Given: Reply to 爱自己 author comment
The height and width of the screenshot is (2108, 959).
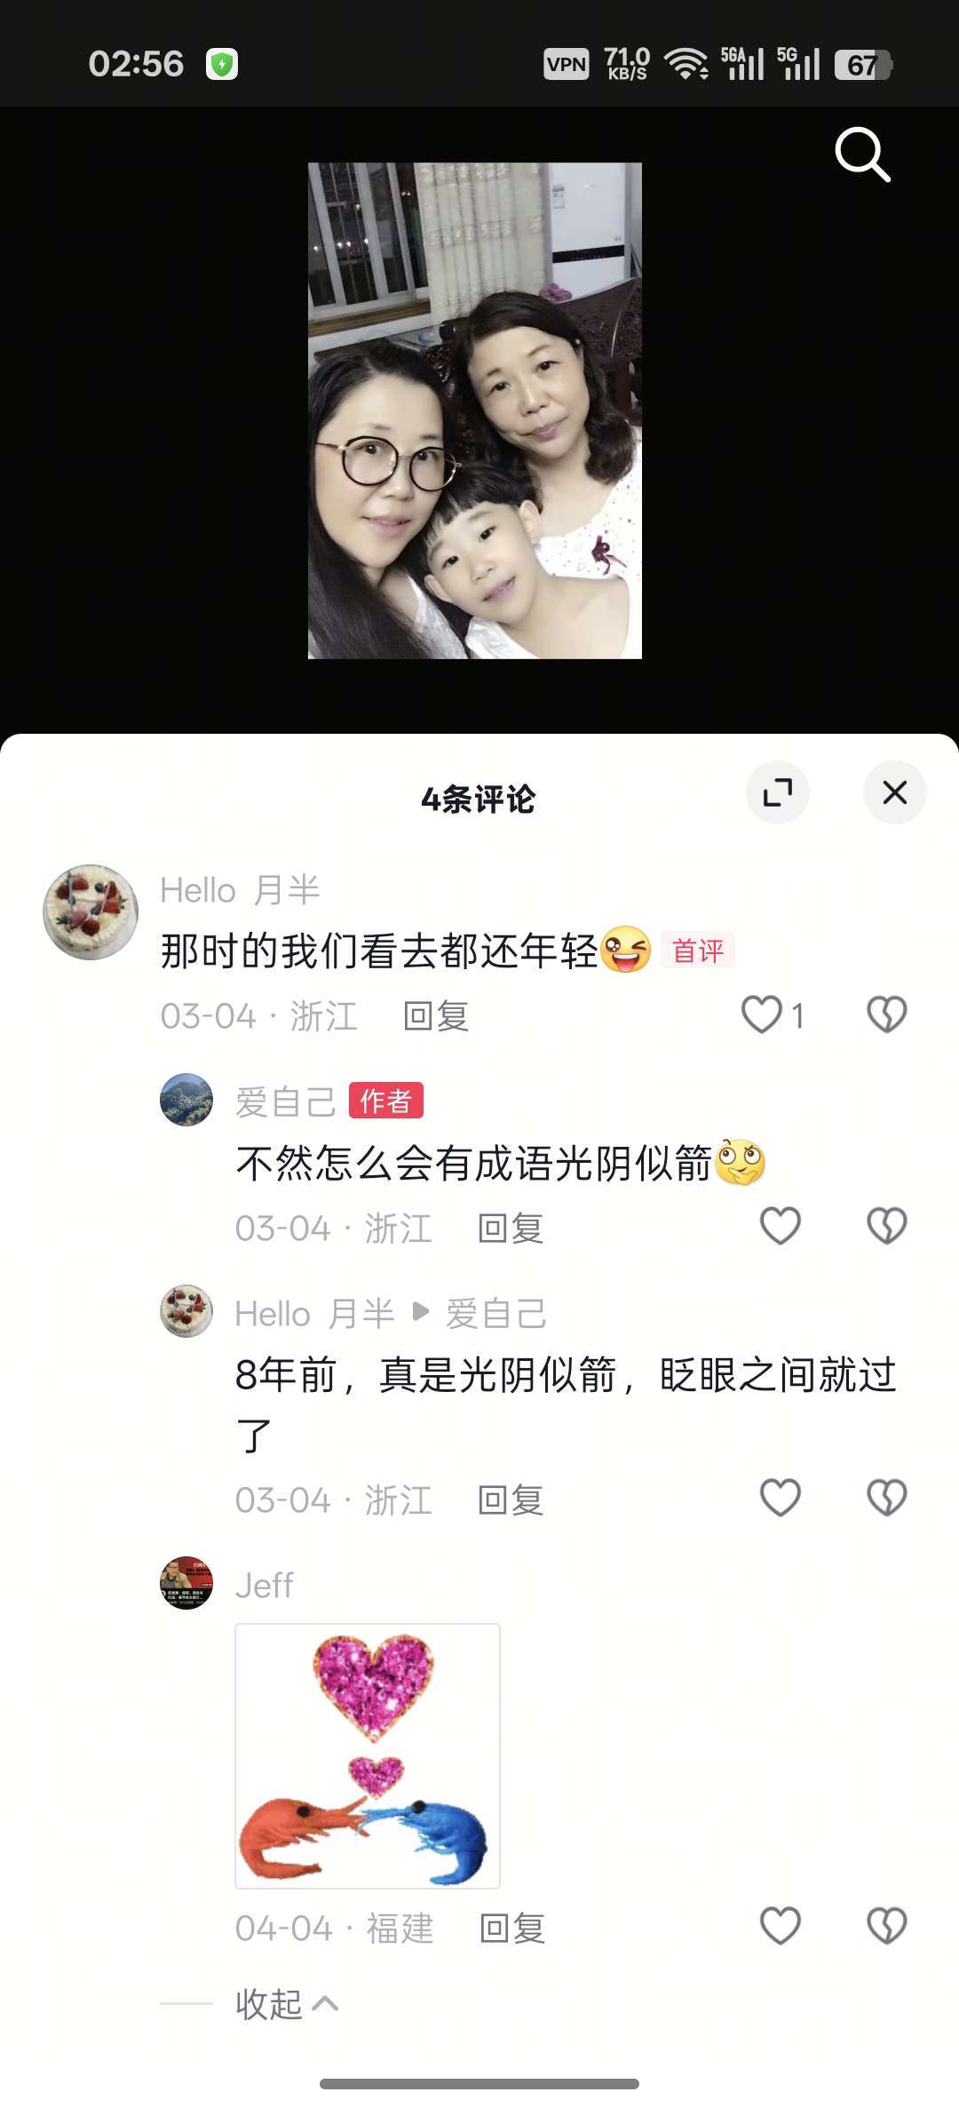Looking at the screenshot, I should coord(510,1228).
